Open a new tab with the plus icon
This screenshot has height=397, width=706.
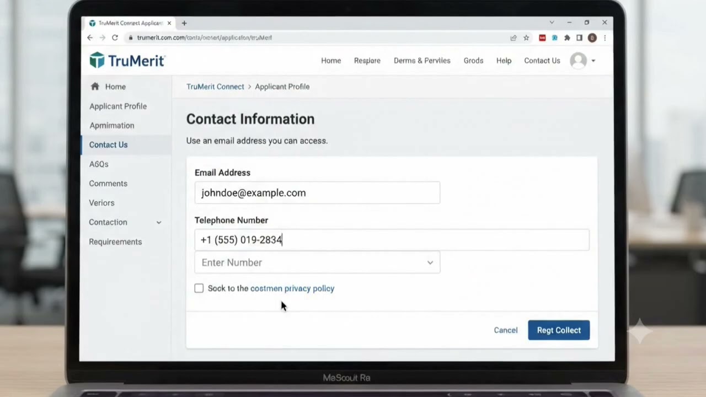point(184,23)
